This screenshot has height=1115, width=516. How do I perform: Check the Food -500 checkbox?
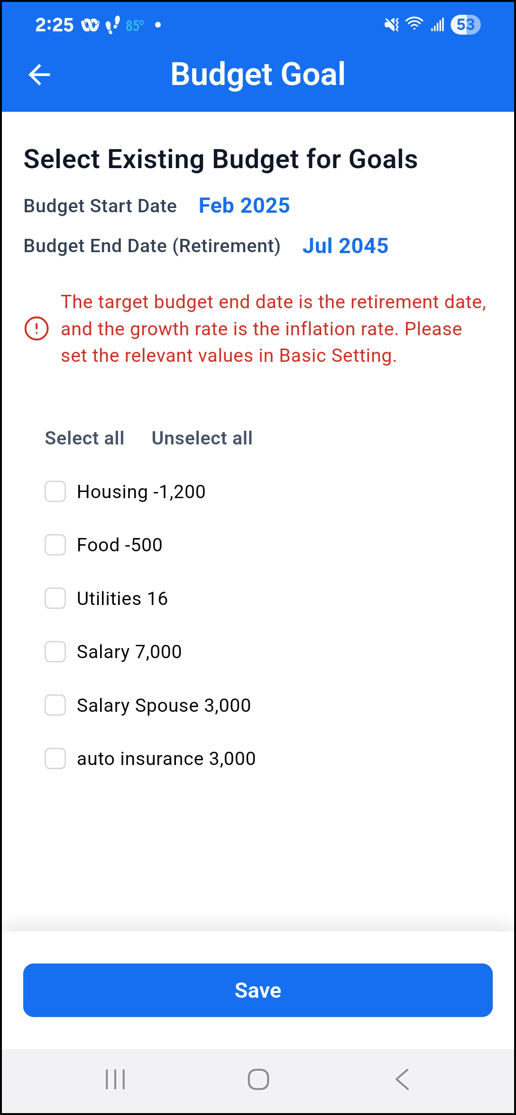55,545
